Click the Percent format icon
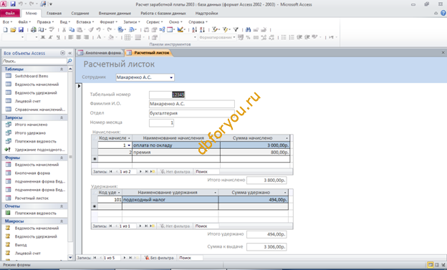 click(248, 37)
